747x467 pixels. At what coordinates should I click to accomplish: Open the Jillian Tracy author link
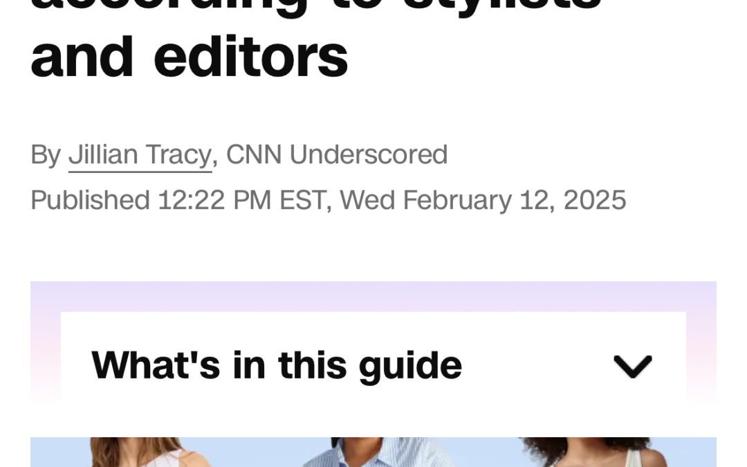click(x=140, y=155)
